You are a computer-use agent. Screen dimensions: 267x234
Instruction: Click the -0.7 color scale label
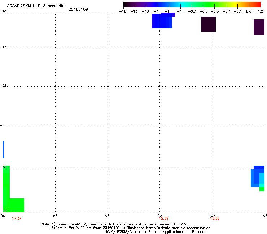click(192, 12)
